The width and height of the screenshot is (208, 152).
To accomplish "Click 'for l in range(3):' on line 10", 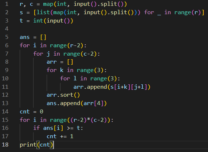I will pos(90,79).
